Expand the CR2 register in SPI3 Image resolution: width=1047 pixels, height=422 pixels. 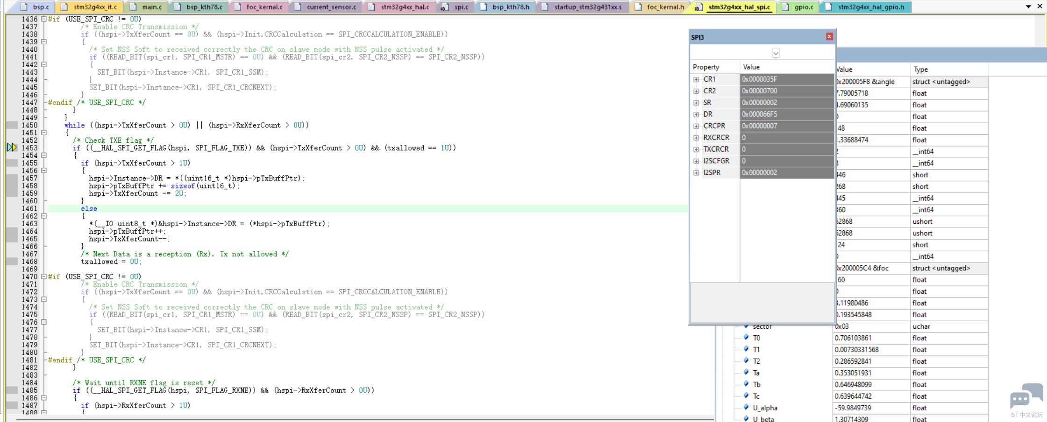[696, 91]
